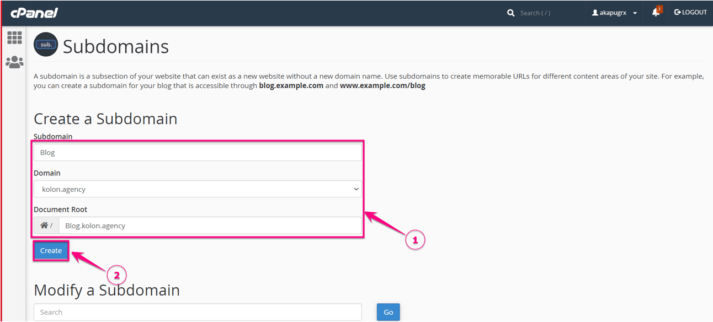Click the Subdomains 'sub.' page icon

click(x=46, y=45)
